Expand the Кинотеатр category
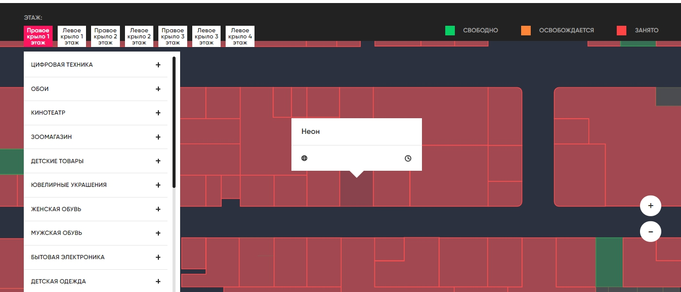The height and width of the screenshot is (292, 681). (158, 113)
